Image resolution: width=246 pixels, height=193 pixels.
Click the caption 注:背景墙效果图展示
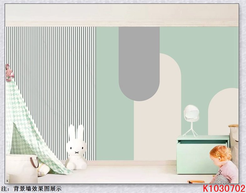[x=31, y=189]
